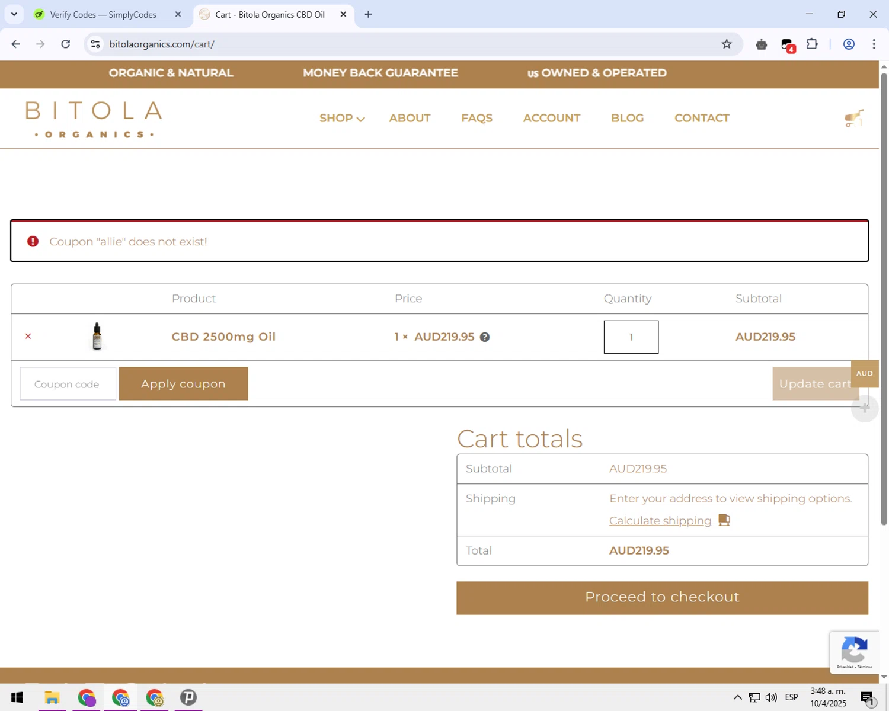The height and width of the screenshot is (711, 889).
Task: Open the volume control in the tray
Action: (x=771, y=697)
